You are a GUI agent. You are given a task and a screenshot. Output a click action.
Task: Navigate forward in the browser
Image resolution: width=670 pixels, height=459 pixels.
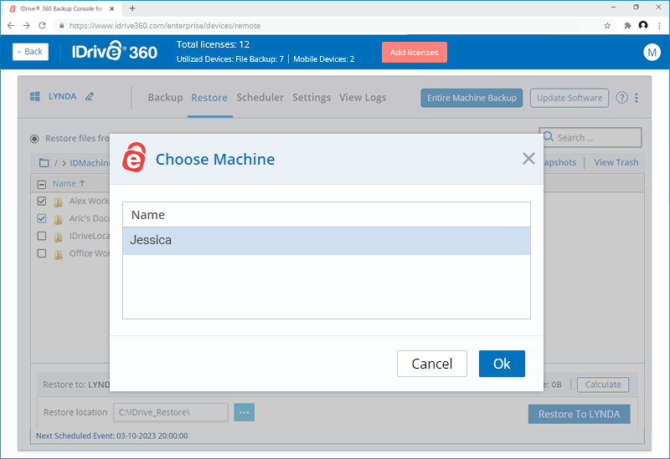(27, 26)
